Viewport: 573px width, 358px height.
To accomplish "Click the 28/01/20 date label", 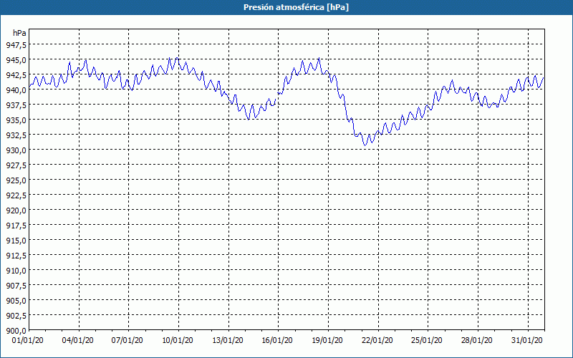I will pyautogui.click(x=476, y=341).
